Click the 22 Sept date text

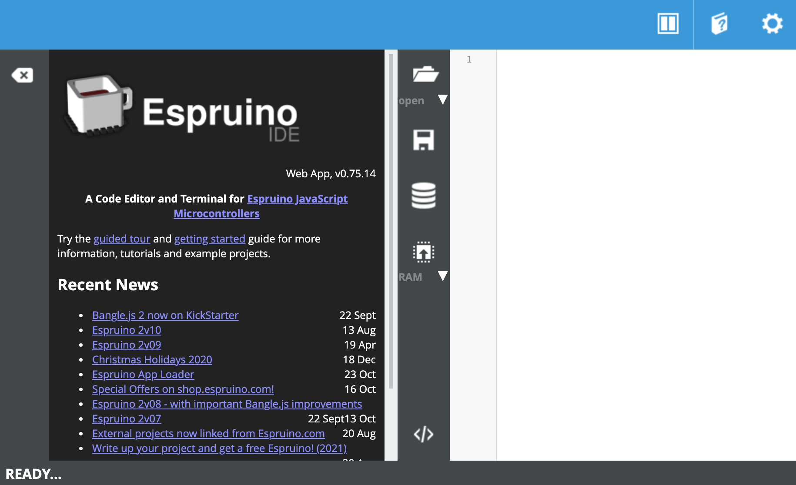pyautogui.click(x=358, y=316)
